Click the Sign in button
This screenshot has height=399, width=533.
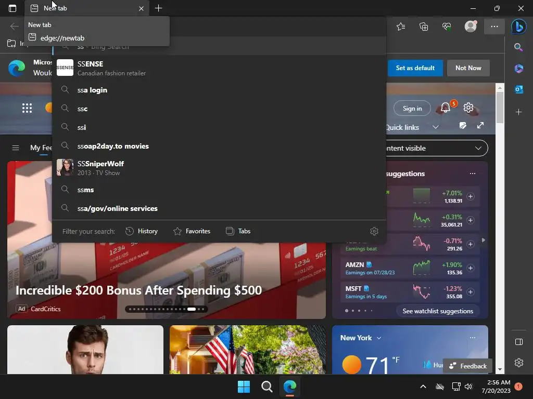click(x=412, y=108)
